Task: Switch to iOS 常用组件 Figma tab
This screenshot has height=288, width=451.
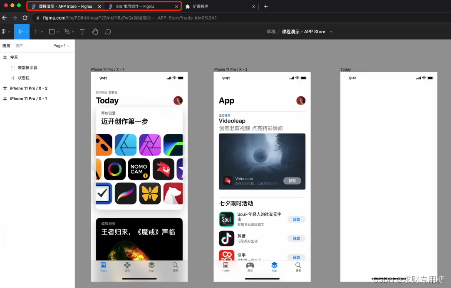Action: click(x=135, y=6)
